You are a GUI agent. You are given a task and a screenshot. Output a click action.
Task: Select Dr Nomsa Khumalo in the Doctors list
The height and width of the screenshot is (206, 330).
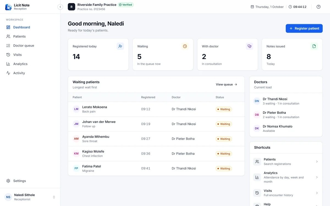coord(286,129)
